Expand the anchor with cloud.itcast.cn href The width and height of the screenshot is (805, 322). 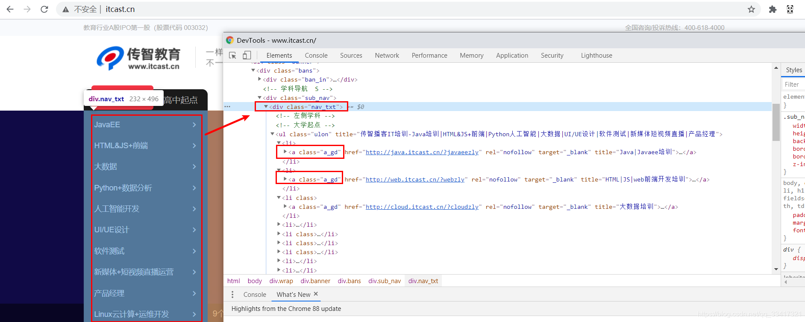coord(285,207)
